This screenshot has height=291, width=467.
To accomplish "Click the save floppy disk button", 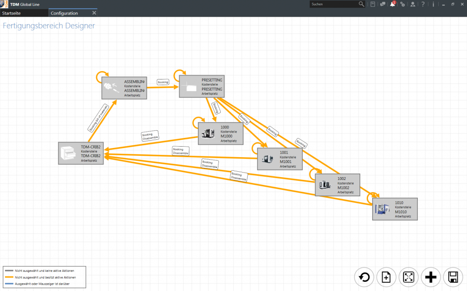I will tap(453, 277).
